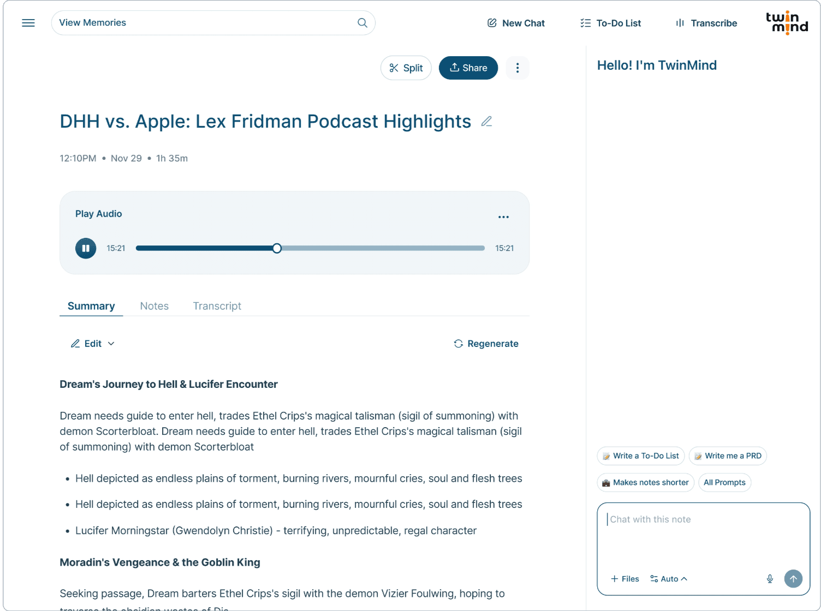This screenshot has width=821, height=611.
Task: Pause the audio playback
Action: (x=86, y=248)
